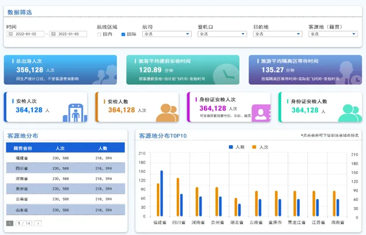The image size is (366, 235).
Task: Open the 目的地 dropdown
Action: [278, 34]
